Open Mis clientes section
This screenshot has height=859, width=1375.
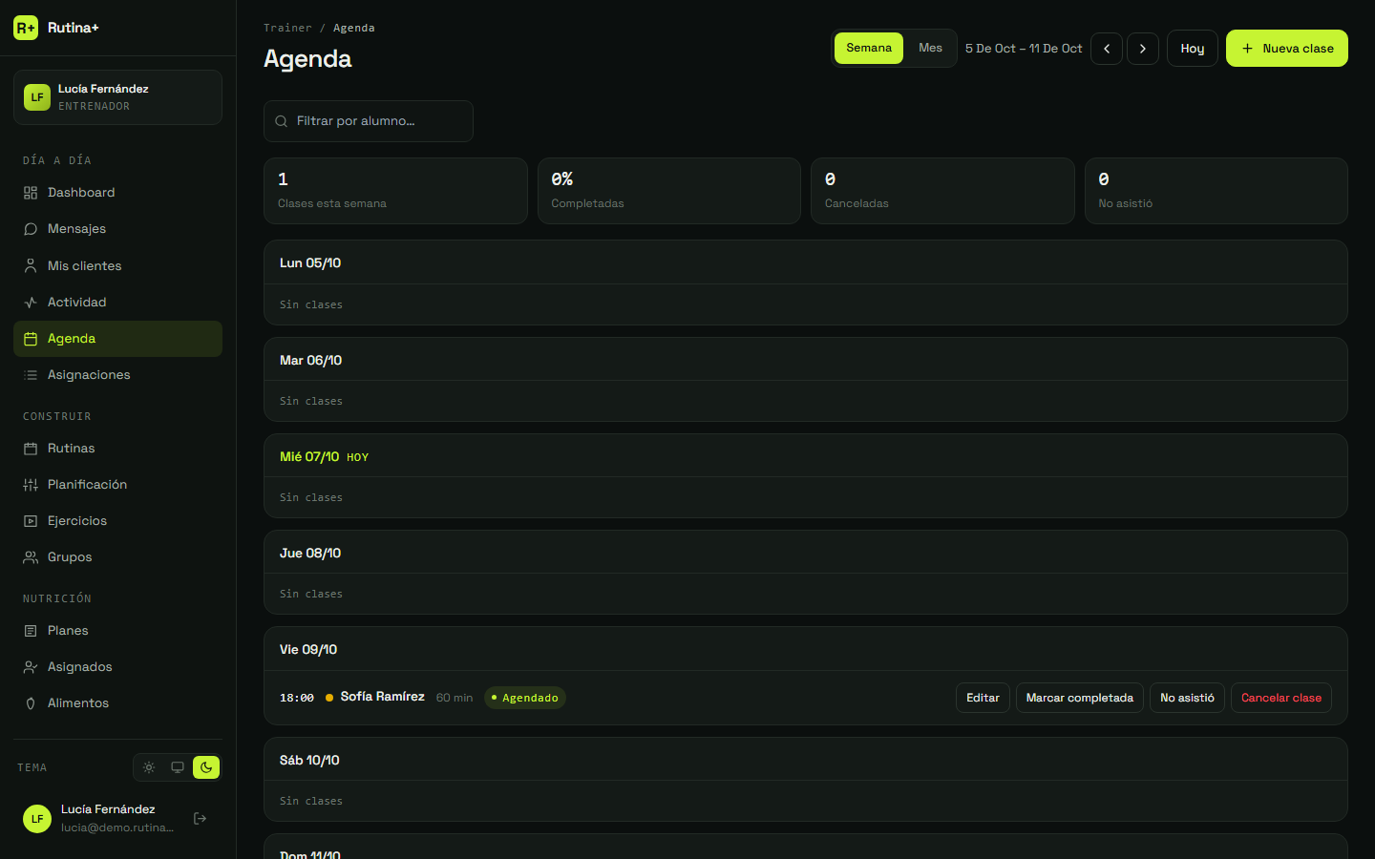pos(117,266)
